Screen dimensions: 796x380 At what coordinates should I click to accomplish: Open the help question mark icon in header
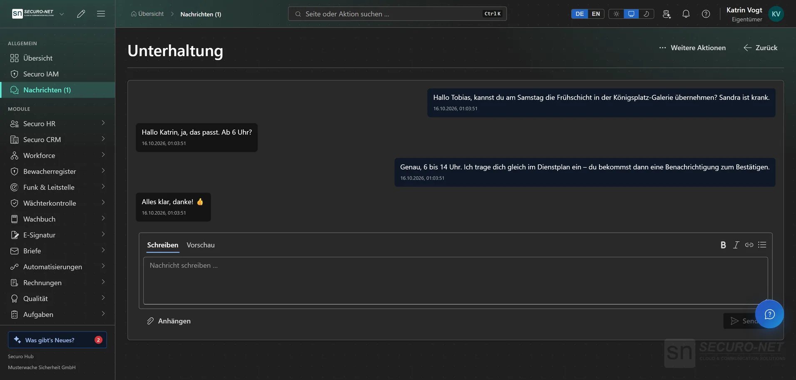pos(706,14)
